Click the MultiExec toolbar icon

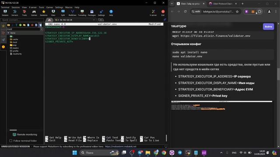(x=73, y=13)
